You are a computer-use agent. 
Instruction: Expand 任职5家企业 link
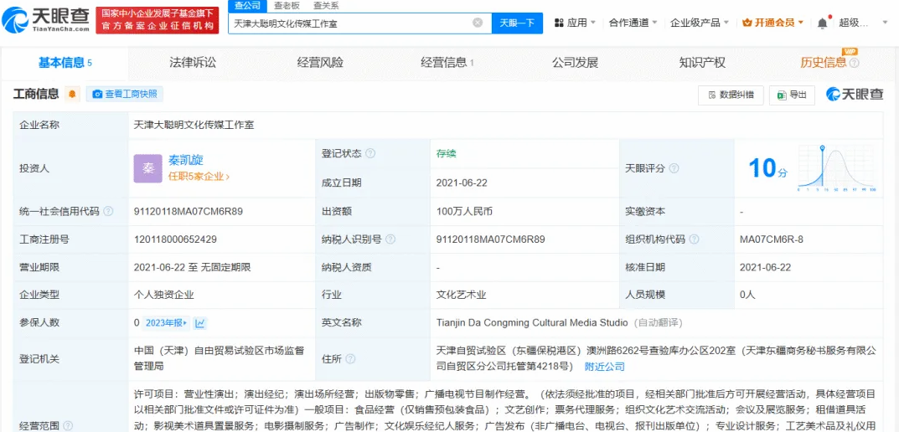click(x=199, y=177)
